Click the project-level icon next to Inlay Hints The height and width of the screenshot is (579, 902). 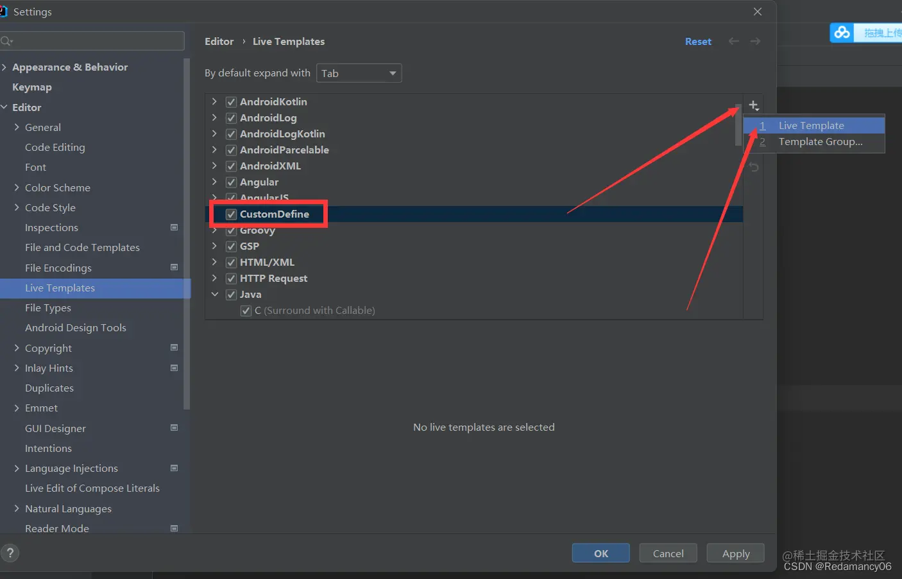(174, 368)
